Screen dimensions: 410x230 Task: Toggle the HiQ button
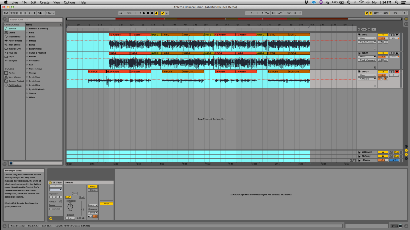[68, 197]
